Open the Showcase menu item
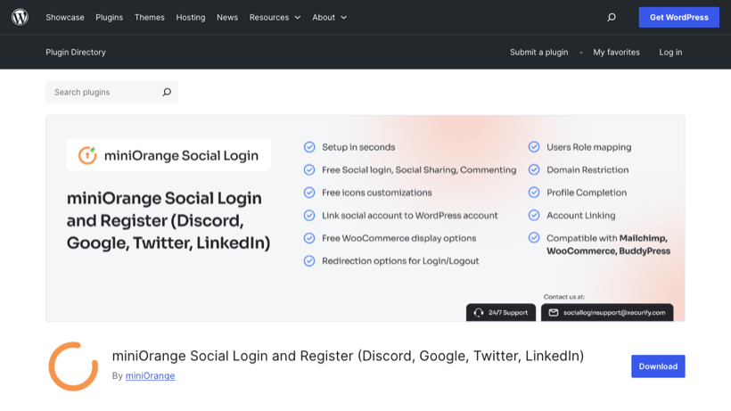Viewport: 731px width, 411px height. [65, 17]
